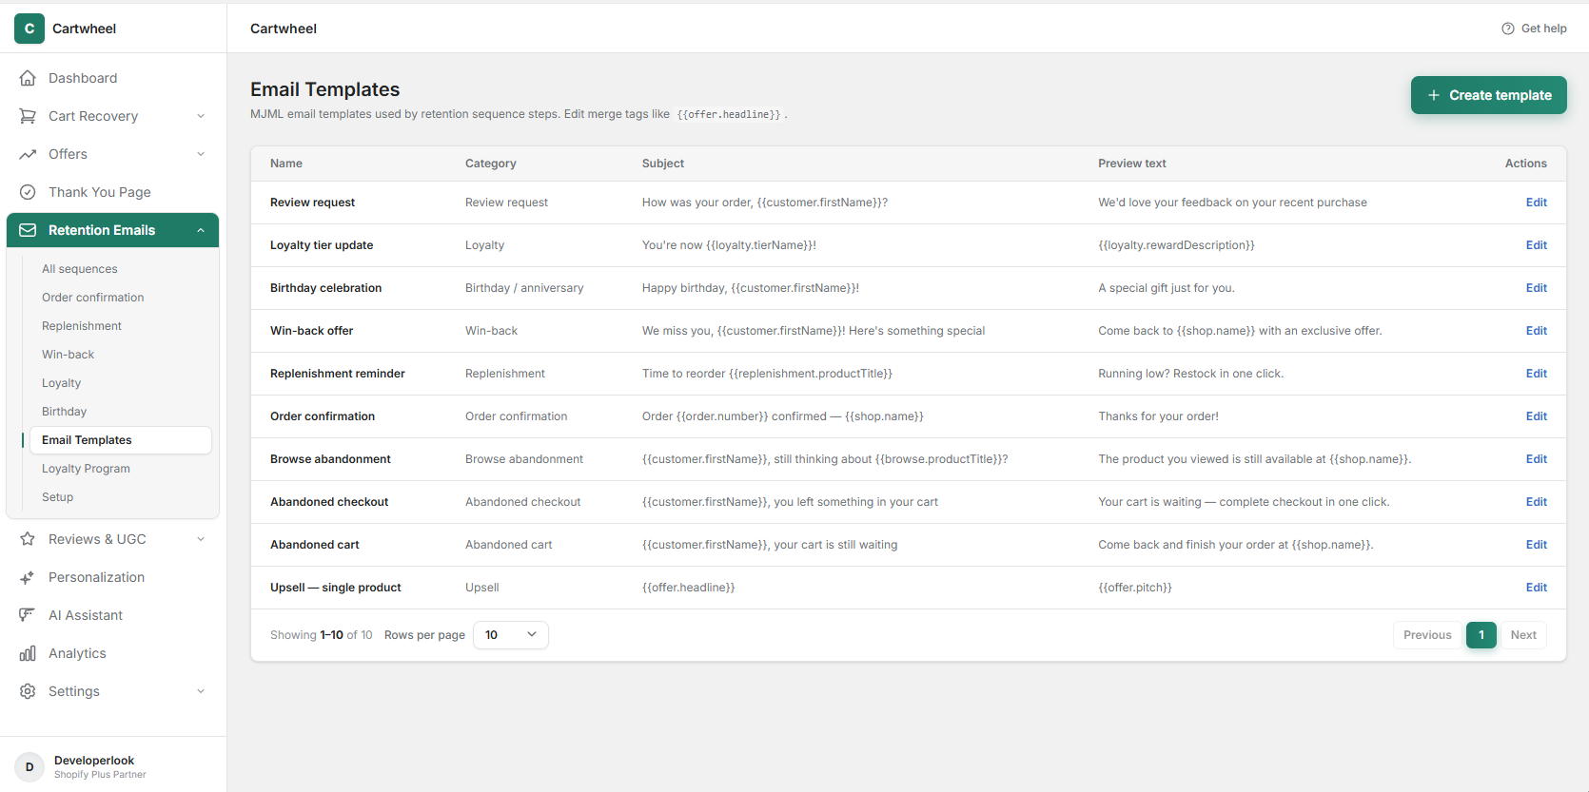
Task: Click the Create template button
Action: 1488,95
